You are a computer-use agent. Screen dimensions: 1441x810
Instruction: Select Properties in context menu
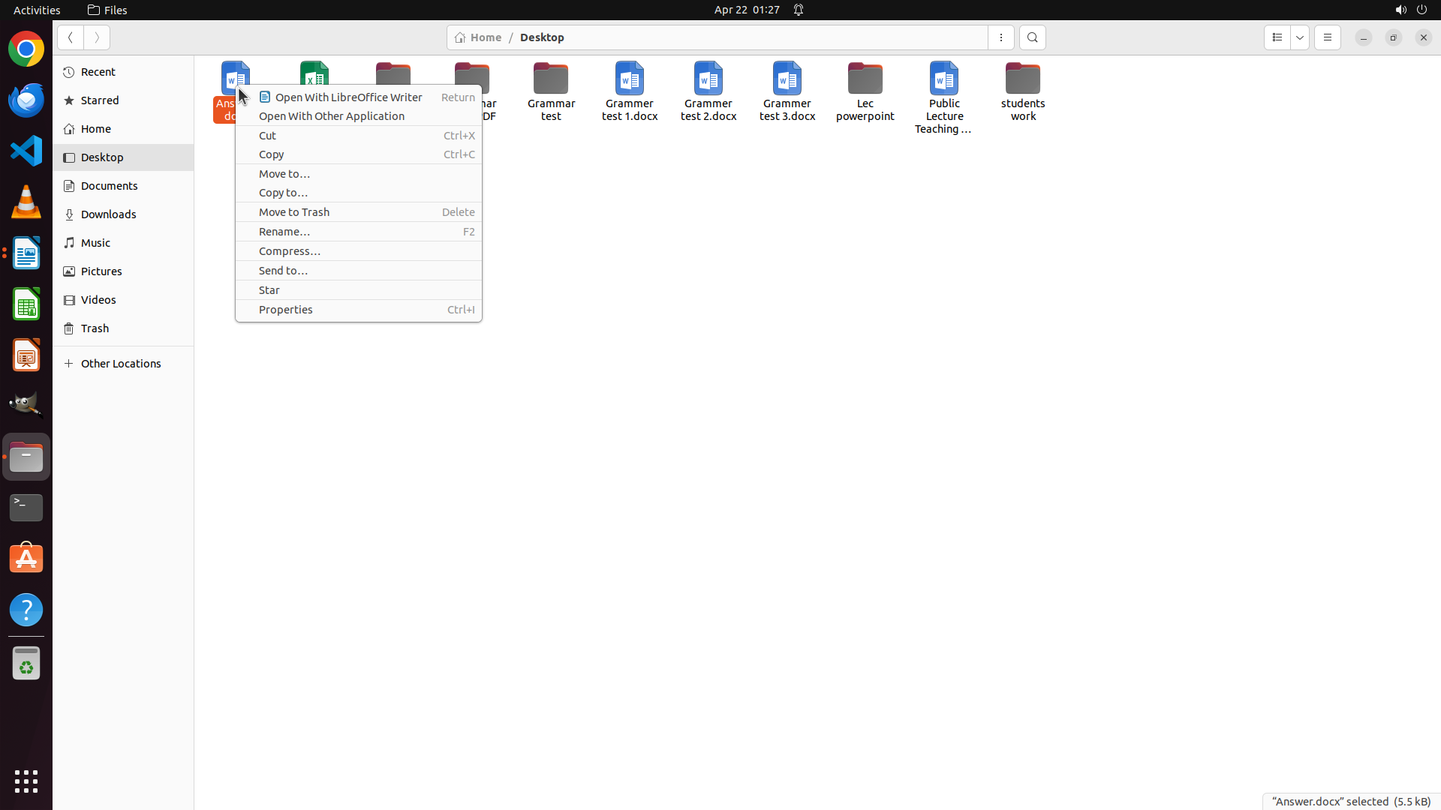(286, 310)
